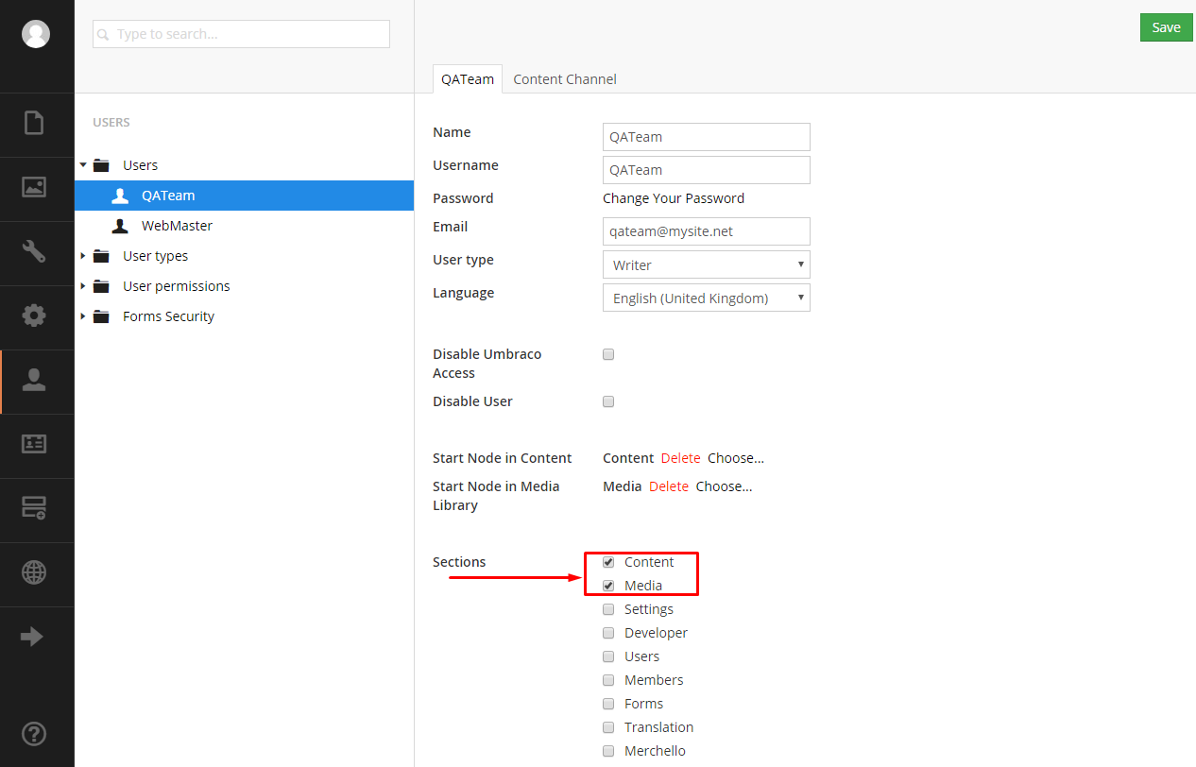Switch to the Content Channel tab

[565, 79]
